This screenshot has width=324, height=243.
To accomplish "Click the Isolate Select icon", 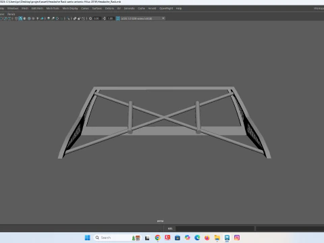I will pos(68,18).
